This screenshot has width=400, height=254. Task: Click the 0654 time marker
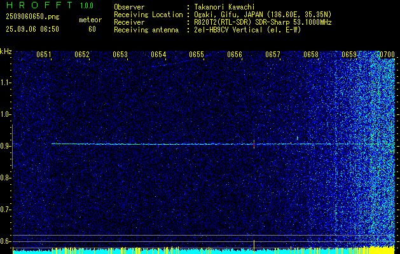click(x=158, y=55)
